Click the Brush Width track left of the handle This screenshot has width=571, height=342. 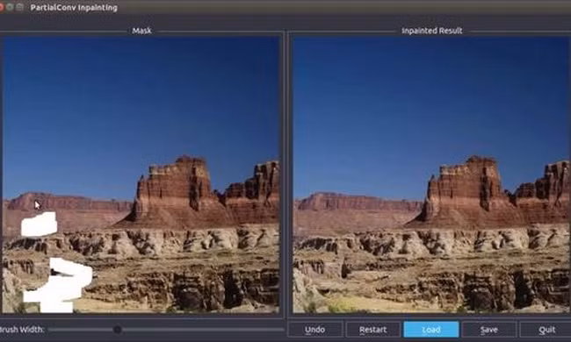point(81,330)
